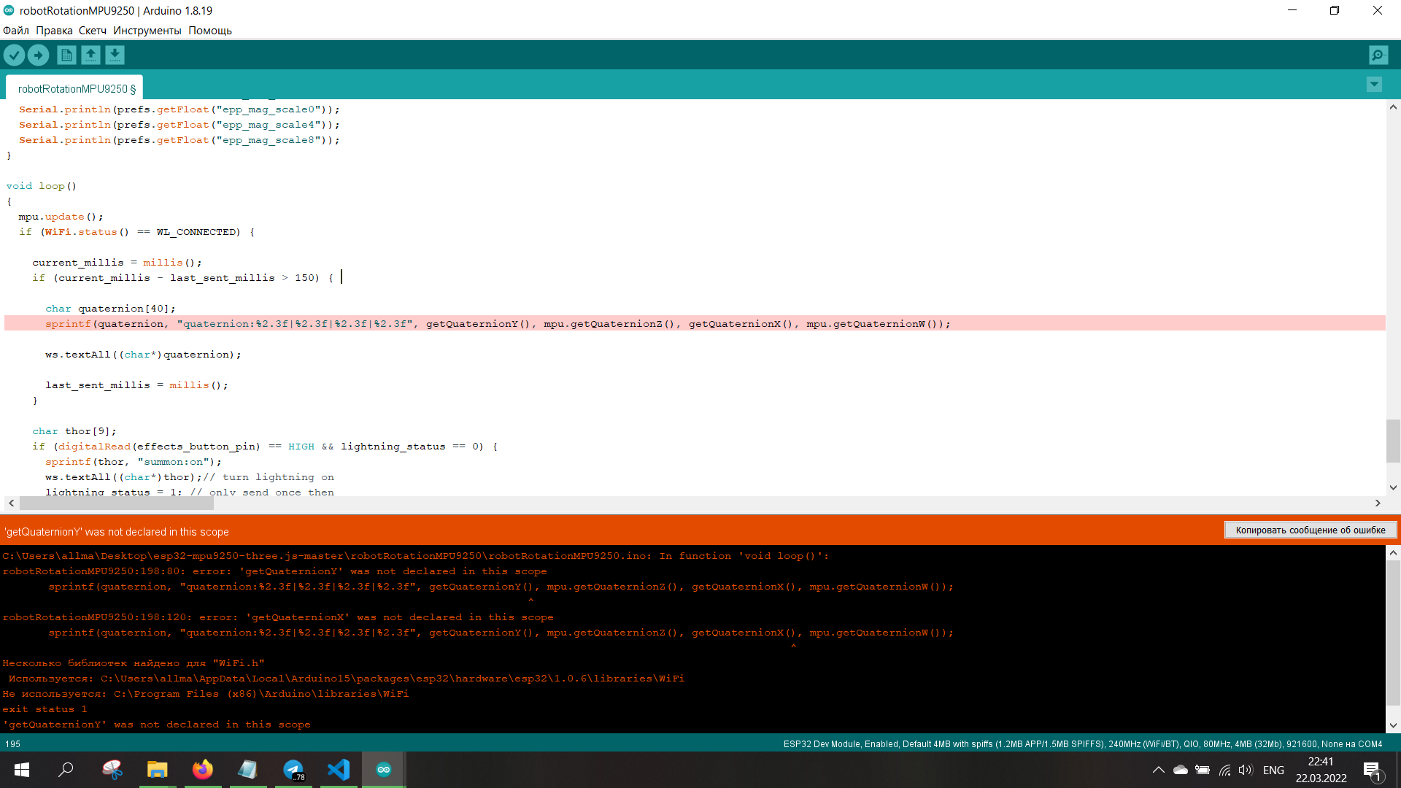Create a new sketch with New icon
This screenshot has width=1401, height=788.
pos(66,55)
